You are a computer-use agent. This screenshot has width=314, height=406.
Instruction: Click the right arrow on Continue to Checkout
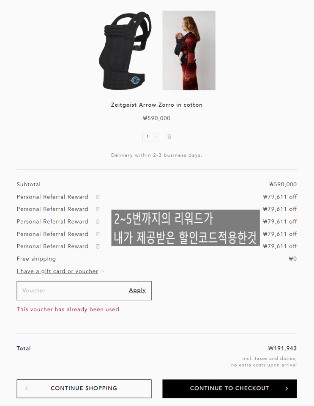coord(287,388)
